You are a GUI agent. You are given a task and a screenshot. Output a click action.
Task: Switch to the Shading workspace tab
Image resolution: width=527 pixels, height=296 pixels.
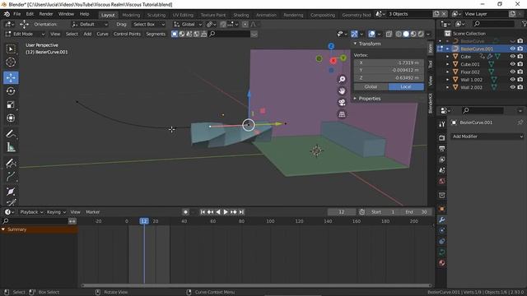[241, 15]
